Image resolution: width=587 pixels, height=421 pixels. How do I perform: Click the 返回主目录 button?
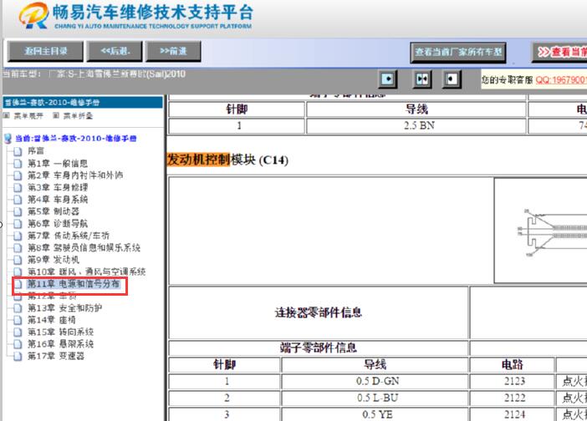click(45, 51)
